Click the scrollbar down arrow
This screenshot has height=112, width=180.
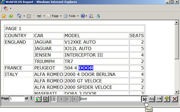pos(176,92)
